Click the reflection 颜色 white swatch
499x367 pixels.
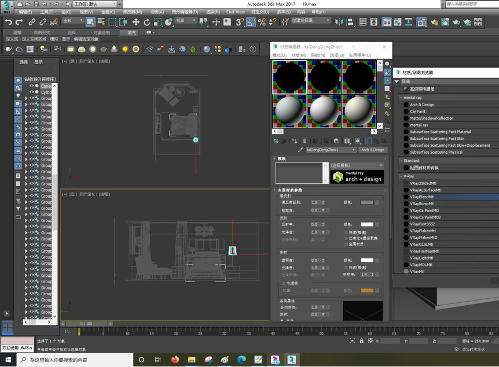[366, 224]
